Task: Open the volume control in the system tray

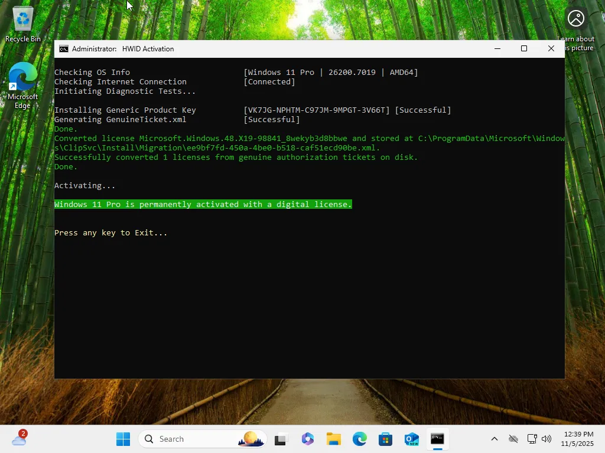Action: [x=547, y=439]
